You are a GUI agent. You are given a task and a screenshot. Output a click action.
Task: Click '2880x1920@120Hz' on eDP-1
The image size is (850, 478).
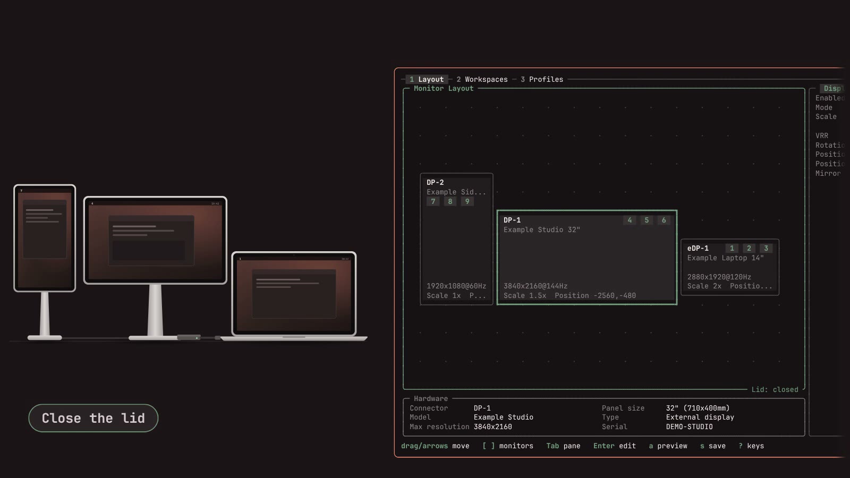719,277
